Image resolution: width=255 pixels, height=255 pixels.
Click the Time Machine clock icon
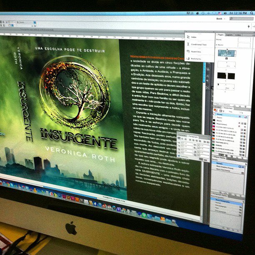point(203,13)
